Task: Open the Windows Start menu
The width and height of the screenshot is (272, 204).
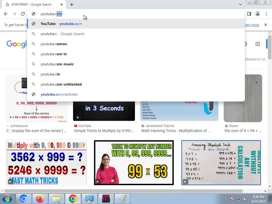Action: pos(7,199)
